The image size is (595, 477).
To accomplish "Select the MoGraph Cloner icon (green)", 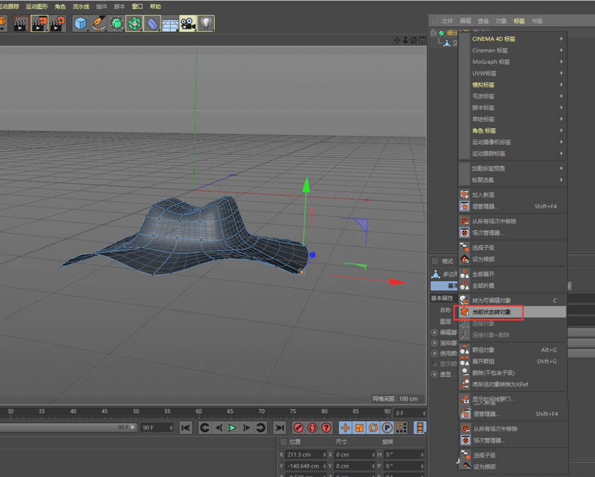I will coord(134,24).
